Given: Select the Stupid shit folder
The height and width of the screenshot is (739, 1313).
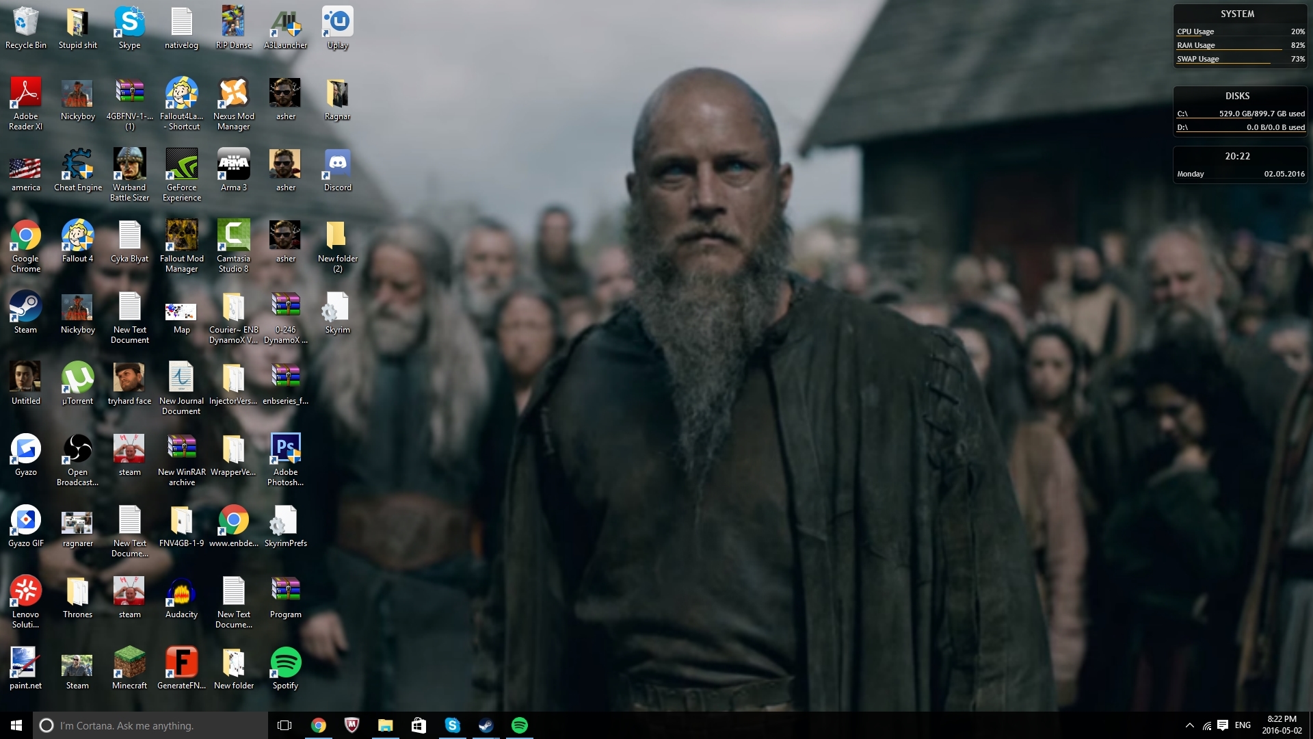Looking at the screenshot, I should pos(77,29).
